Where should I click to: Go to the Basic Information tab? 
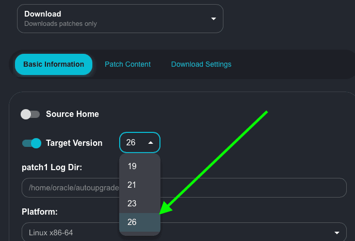[x=54, y=65]
